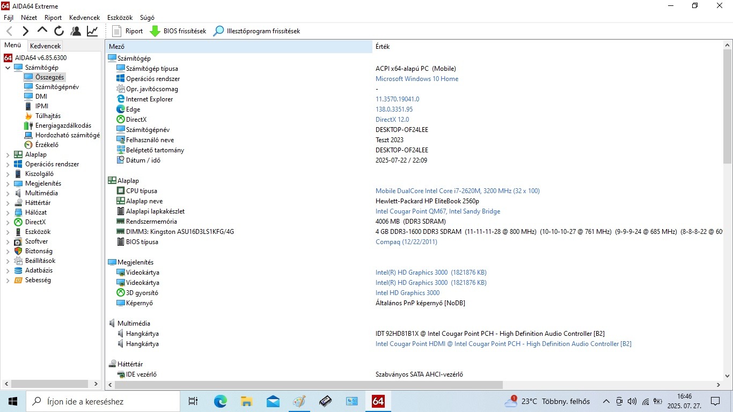Open Mail app from the taskbar

click(273, 401)
